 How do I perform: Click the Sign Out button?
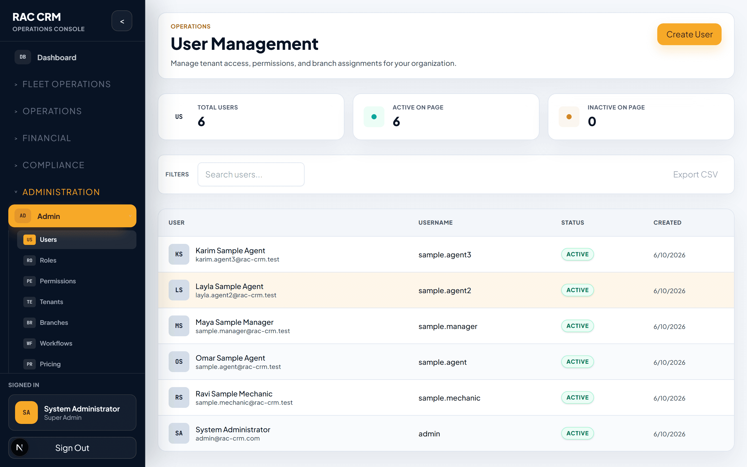pos(72,448)
